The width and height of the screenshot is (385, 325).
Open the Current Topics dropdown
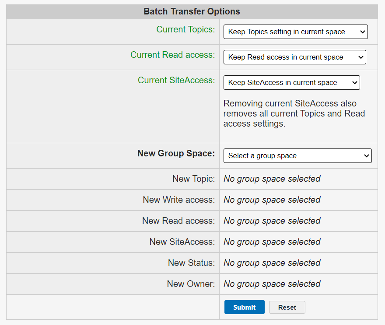[x=295, y=32]
